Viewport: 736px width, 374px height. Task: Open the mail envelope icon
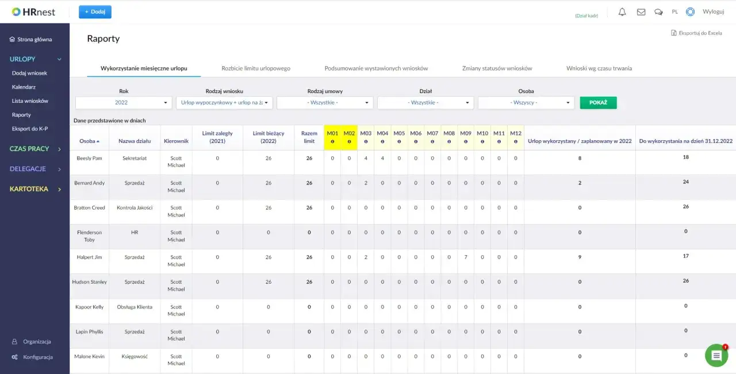point(641,11)
